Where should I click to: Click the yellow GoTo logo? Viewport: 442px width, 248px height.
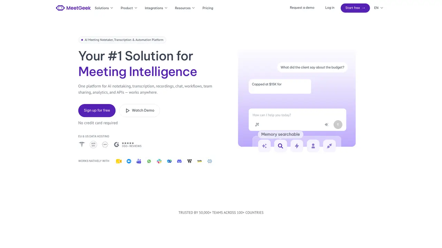coord(200,161)
